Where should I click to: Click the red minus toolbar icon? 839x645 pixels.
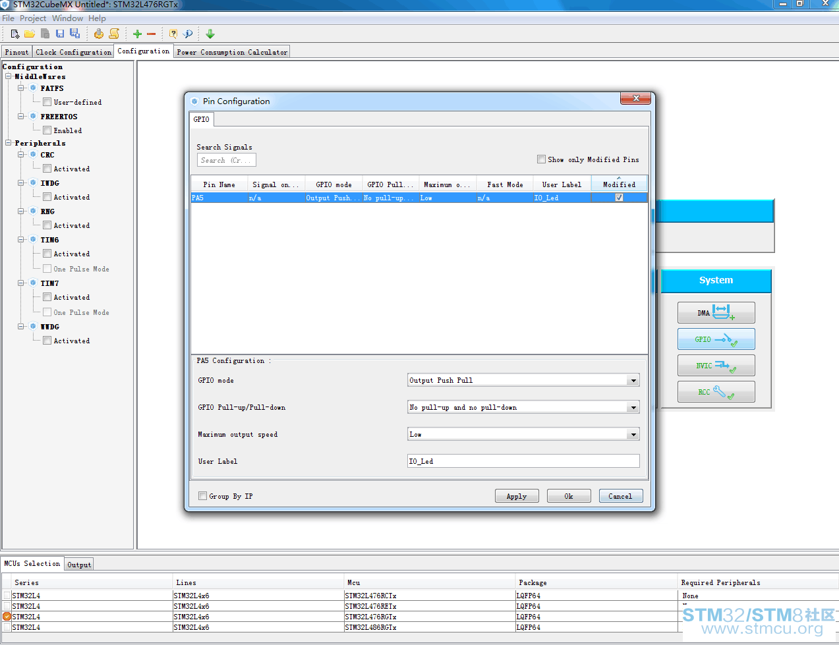152,34
